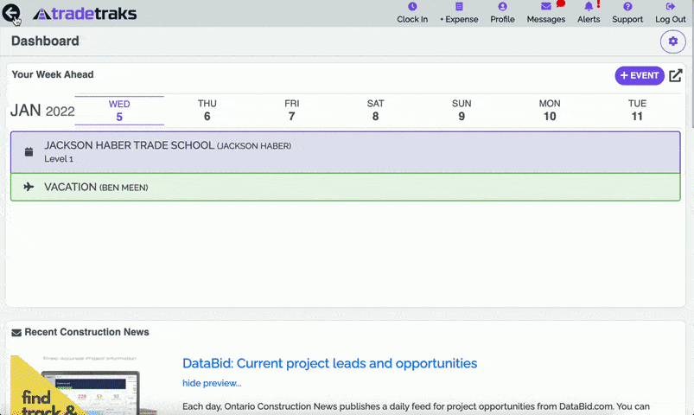Select MON 10 day tab
The width and height of the screenshot is (694, 415).
click(550, 111)
